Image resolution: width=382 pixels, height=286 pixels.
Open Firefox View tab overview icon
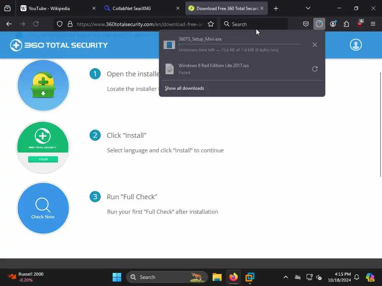pyautogui.click(x=7, y=8)
